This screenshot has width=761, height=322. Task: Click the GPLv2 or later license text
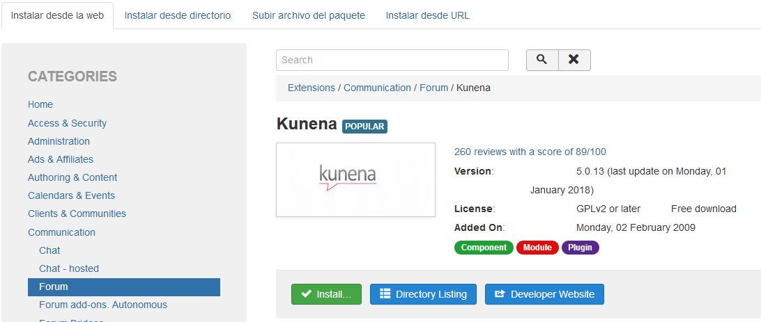(x=608, y=209)
